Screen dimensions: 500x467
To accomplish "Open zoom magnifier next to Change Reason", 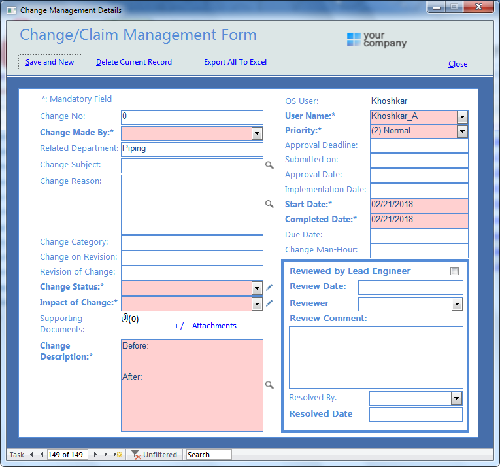I will [x=269, y=204].
